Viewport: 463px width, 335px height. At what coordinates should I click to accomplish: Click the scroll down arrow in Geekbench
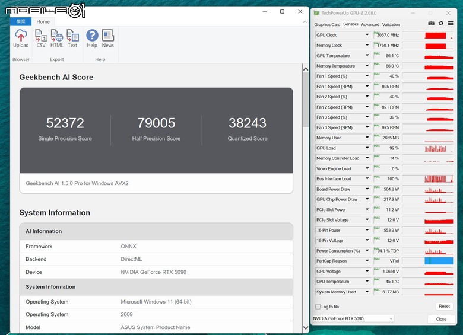(x=306, y=328)
